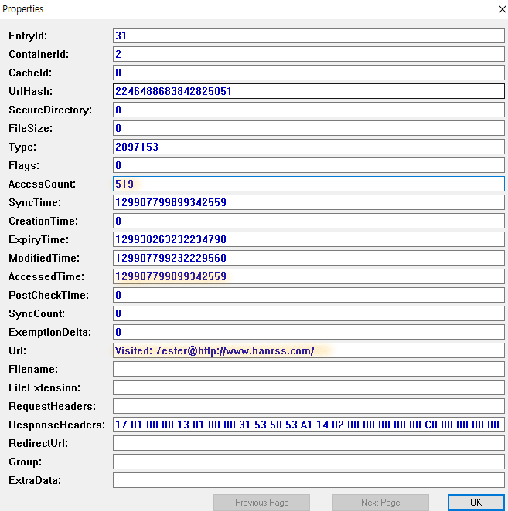Click the Next Page button
The image size is (508, 511).
point(380,503)
